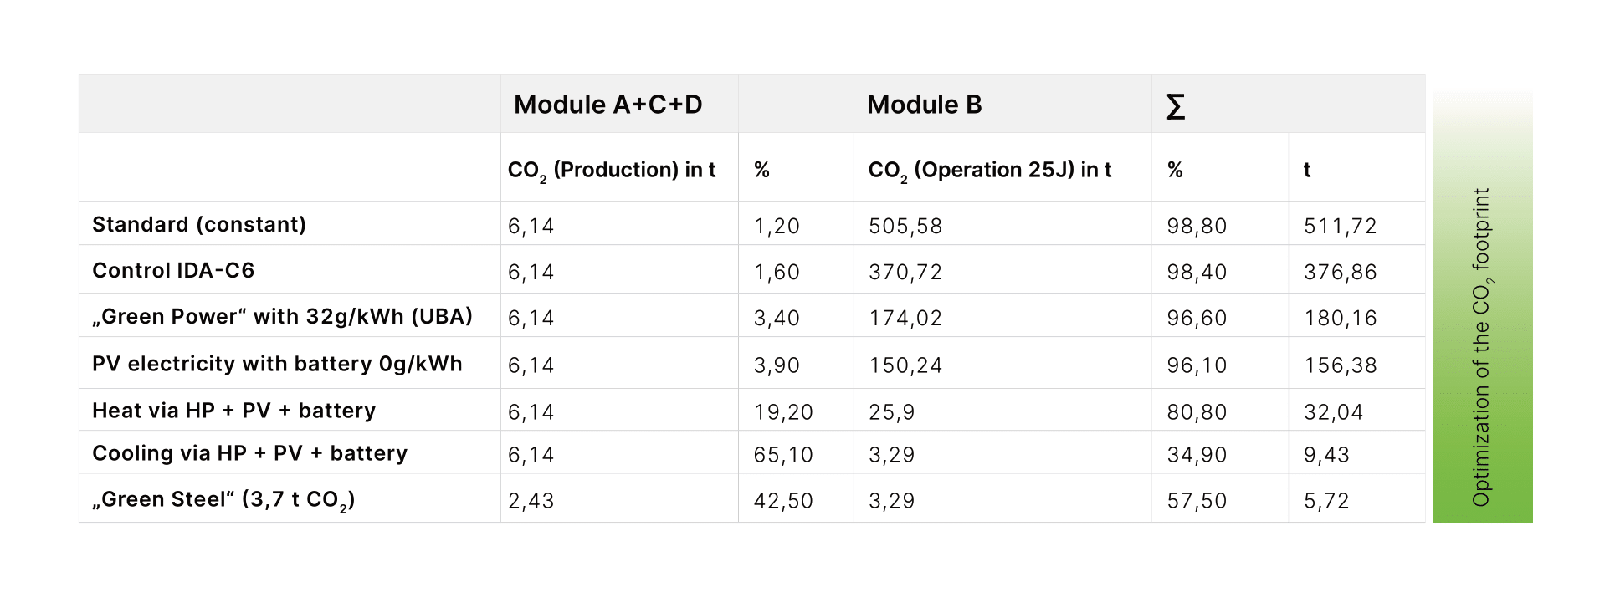Select the Heat via HP + PV + battery label
This screenshot has height=613, width=1610.
point(233,411)
